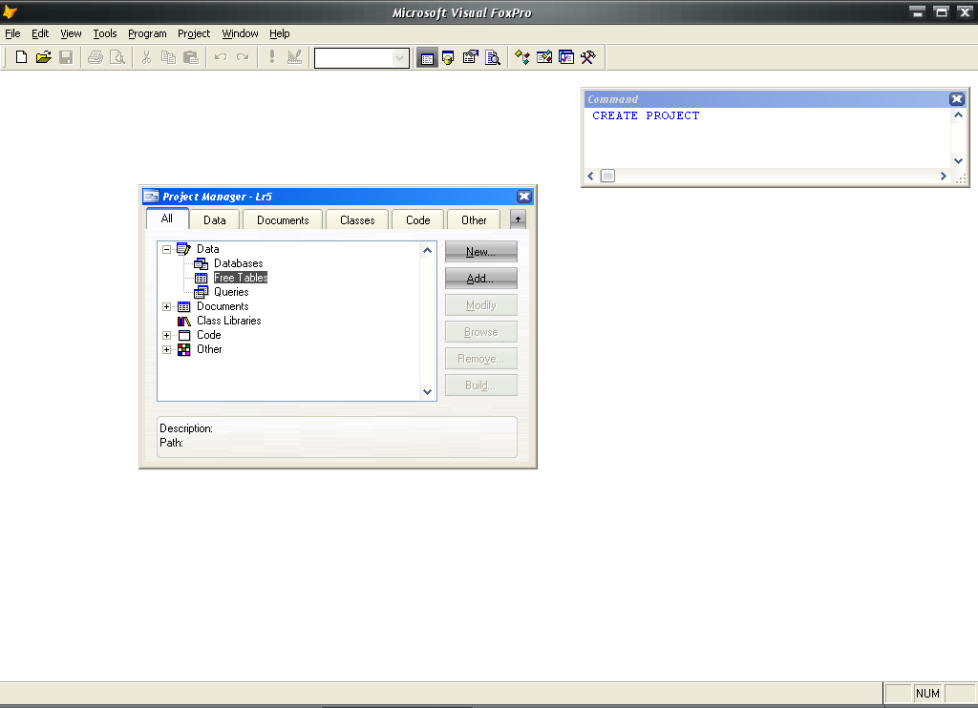The height and width of the screenshot is (708, 978).
Task: Click project tree scrollbar down arrow
Action: [x=427, y=392]
